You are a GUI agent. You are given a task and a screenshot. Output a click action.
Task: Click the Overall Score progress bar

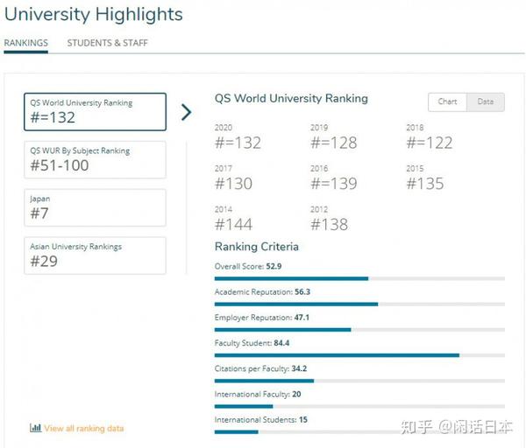click(359, 278)
